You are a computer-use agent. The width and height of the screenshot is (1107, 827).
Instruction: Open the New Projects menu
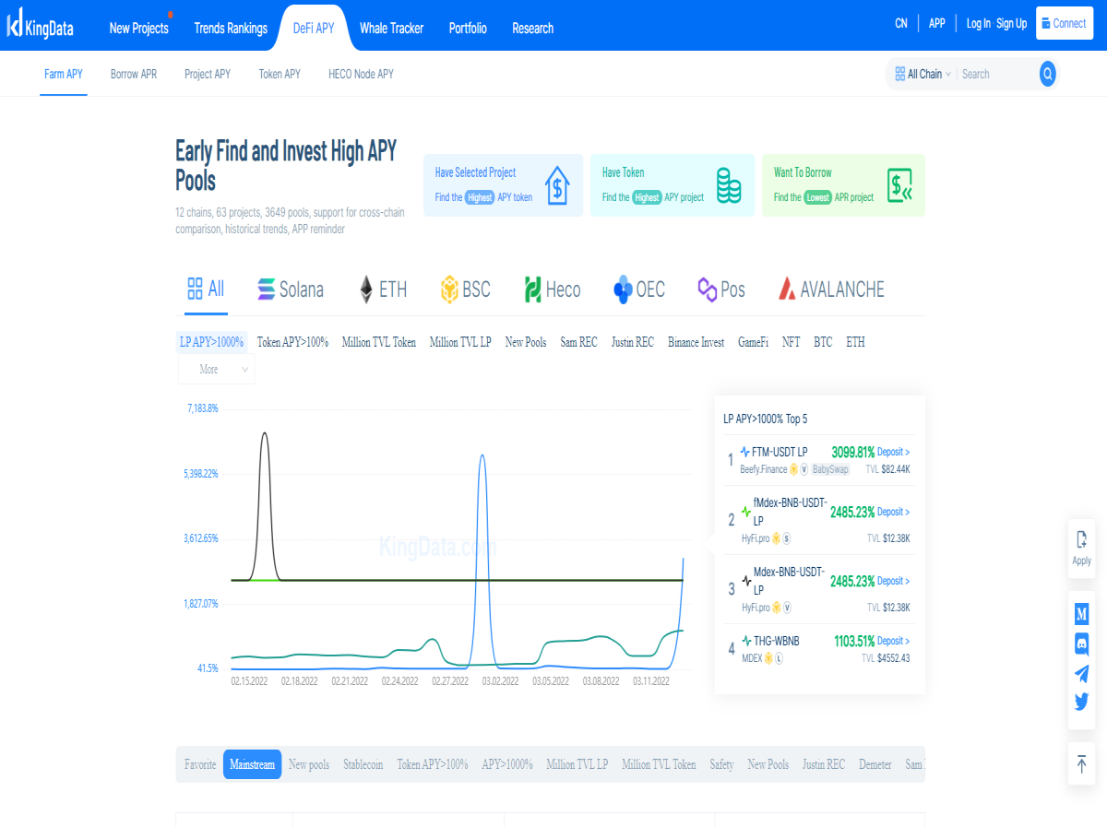coord(139,28)
